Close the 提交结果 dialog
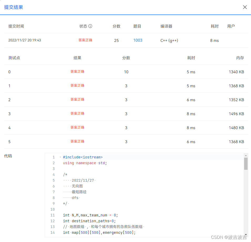The height and width of the screenshot is (242, 251). (245, 7)
